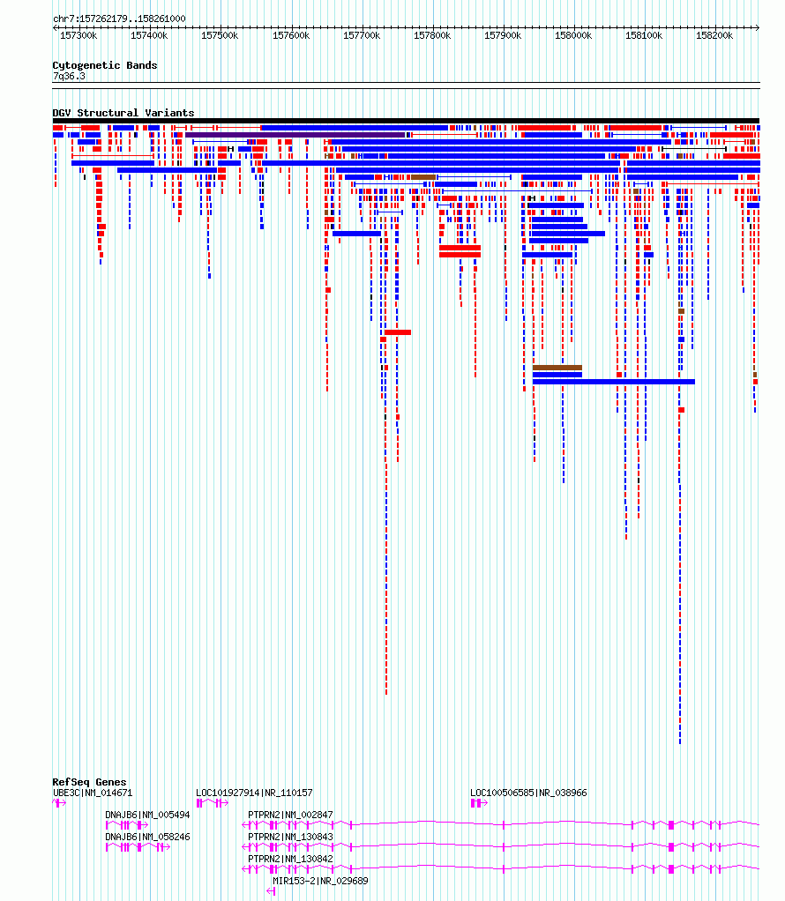Pick the 157800k ruler label
785x901 pixels.
pyautogui.click(x=432, y=35)
